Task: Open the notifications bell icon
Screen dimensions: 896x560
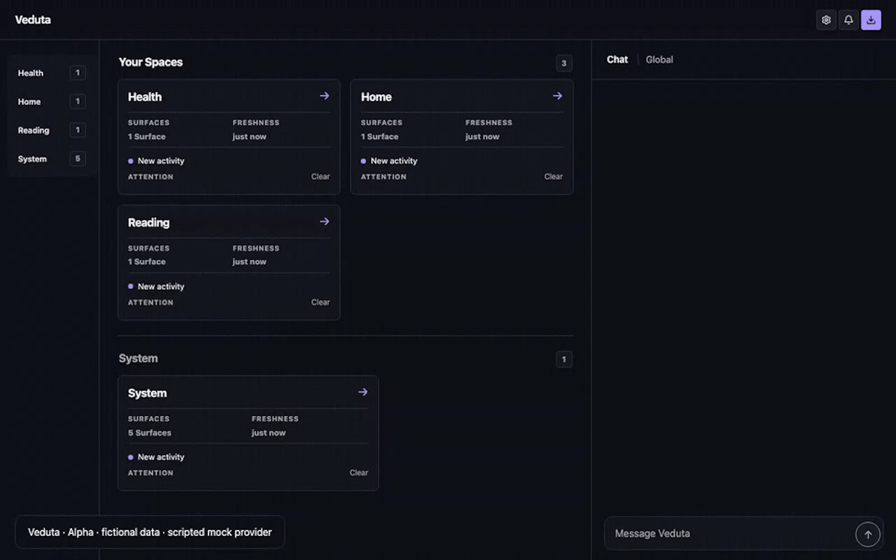Action: click(848, 20)
